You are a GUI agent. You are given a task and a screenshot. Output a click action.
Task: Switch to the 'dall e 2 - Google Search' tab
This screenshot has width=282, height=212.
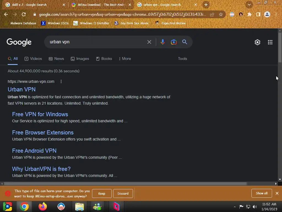[29, 5]
